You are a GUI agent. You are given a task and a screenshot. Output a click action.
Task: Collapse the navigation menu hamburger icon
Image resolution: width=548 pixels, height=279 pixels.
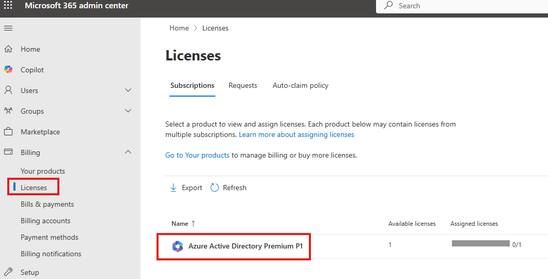click(8, 28)
